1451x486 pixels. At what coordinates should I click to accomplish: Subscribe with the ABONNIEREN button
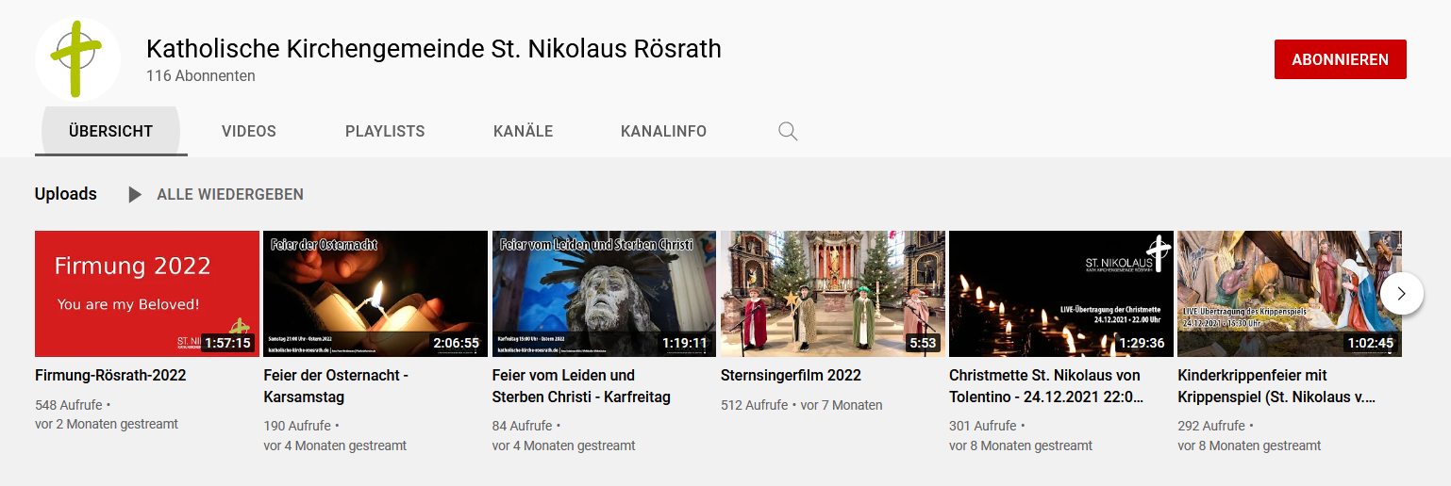coord(1340,59)
